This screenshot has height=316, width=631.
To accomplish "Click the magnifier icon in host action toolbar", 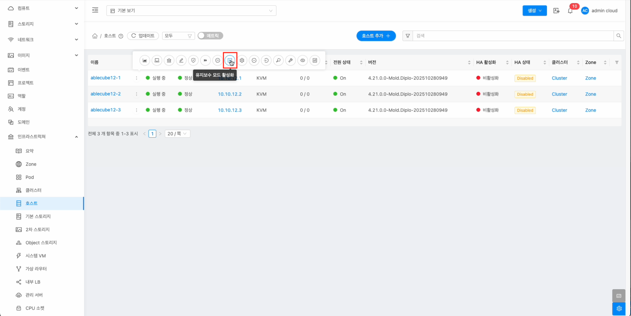I will [x=278, y=61].
